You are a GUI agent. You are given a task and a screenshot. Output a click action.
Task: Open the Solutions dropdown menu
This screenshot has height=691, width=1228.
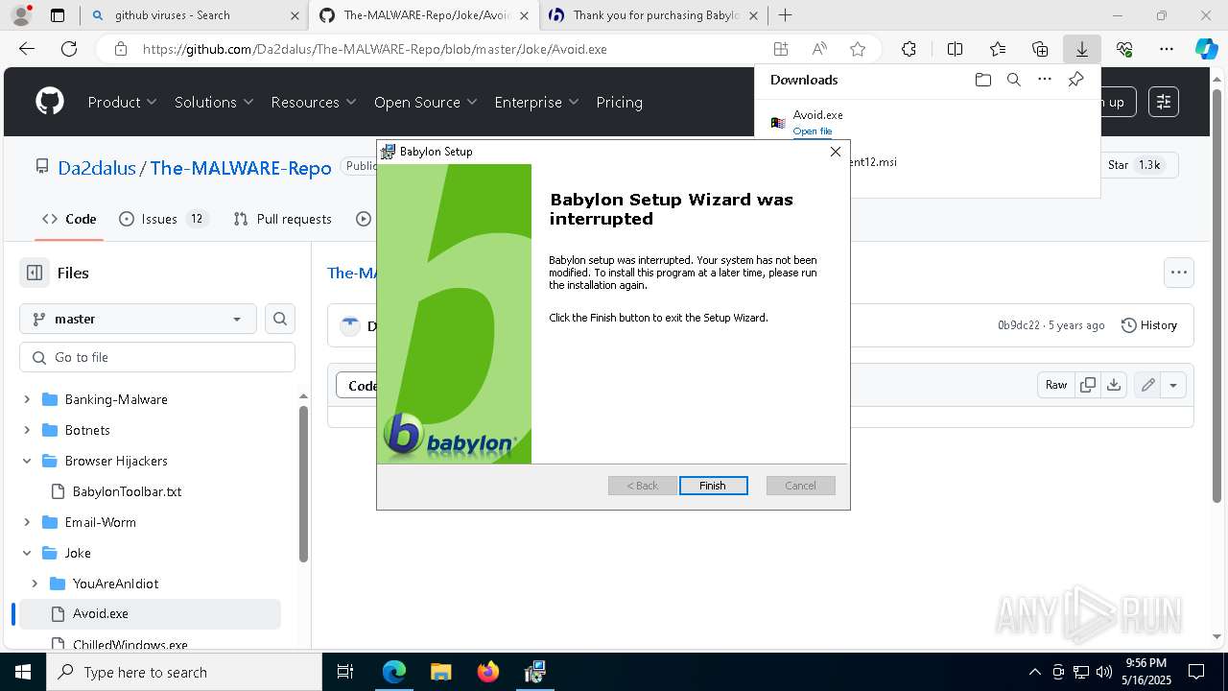[x=214, y=102]
